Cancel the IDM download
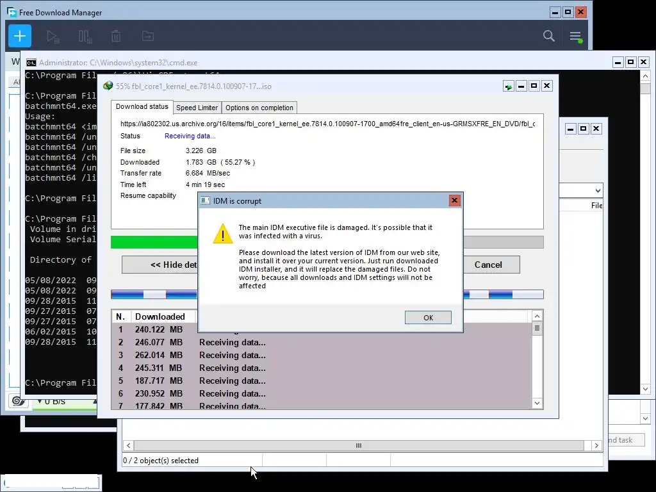The width and height of the screenshot is (656, 492). tap(491, 265)
